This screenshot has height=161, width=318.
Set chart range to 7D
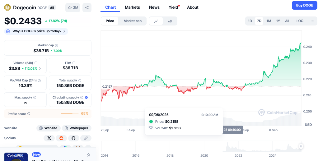[x=259, y=21]
